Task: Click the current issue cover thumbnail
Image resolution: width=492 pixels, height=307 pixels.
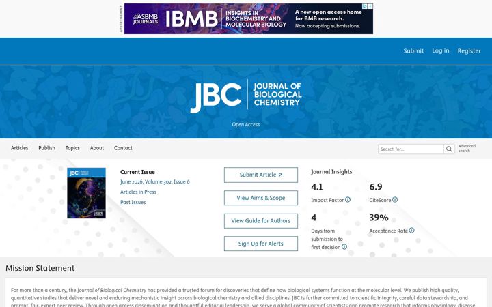Action: [x=86, y=193]
